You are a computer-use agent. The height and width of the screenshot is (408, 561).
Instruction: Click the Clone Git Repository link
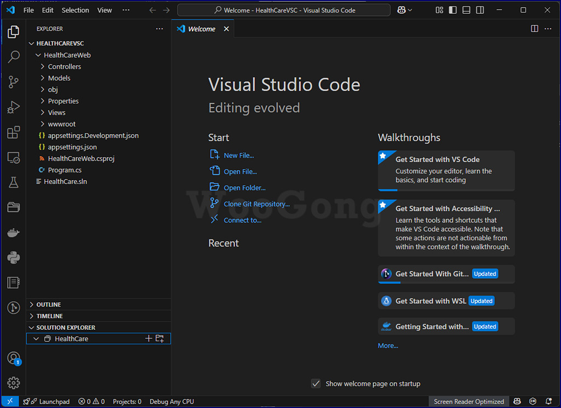click(256, 204)
